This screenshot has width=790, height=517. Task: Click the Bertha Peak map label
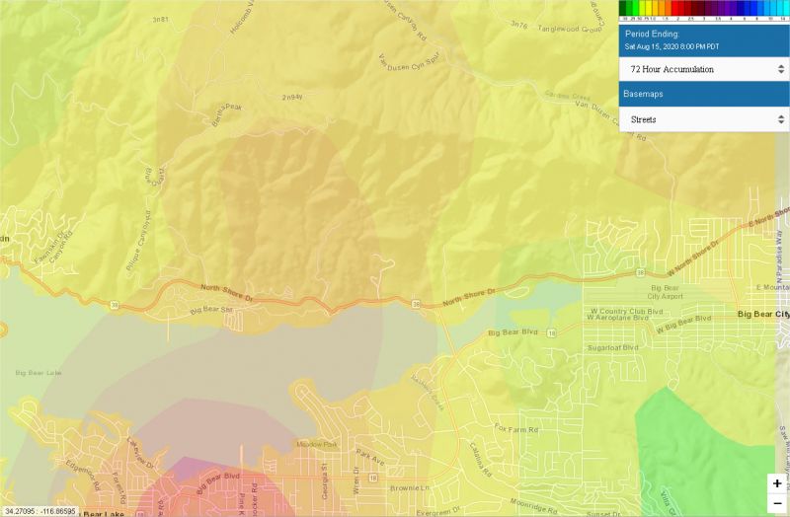(x=227, y=114)
